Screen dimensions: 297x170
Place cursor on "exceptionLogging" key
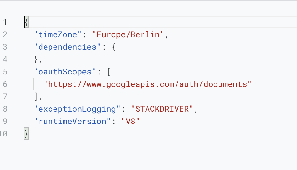[x=77, y=109]
